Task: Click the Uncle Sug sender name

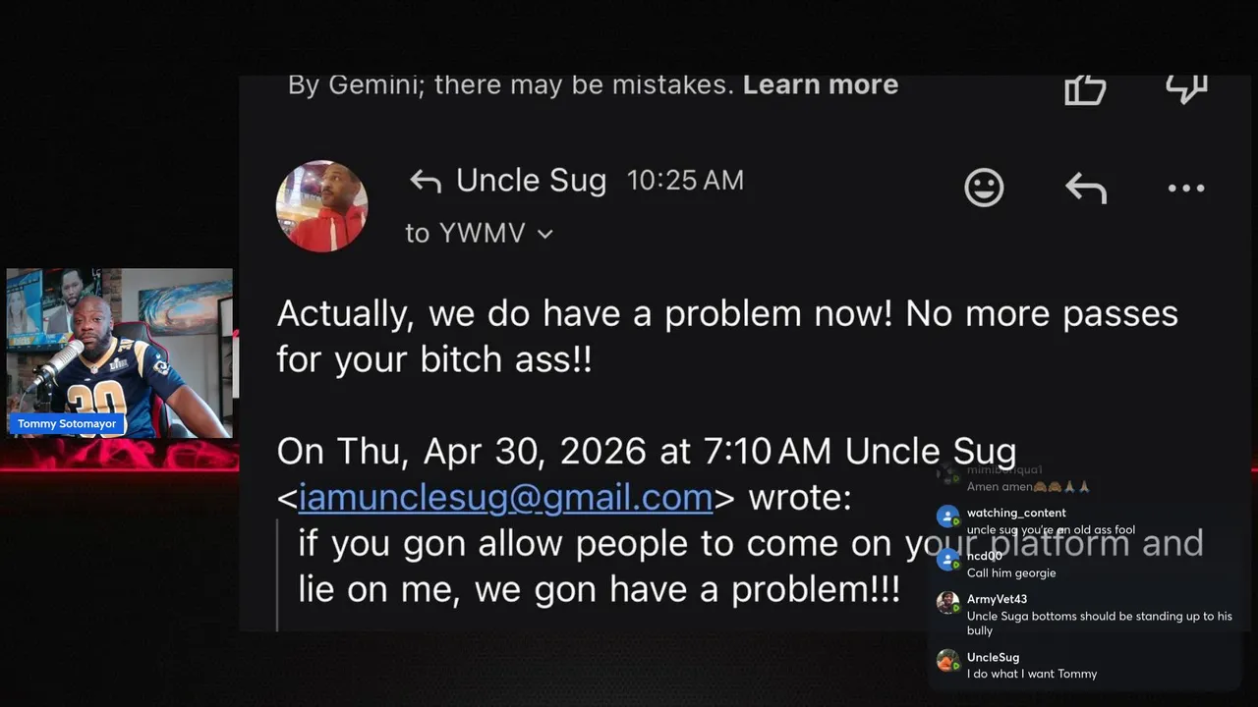Action: tap(531, 181)
